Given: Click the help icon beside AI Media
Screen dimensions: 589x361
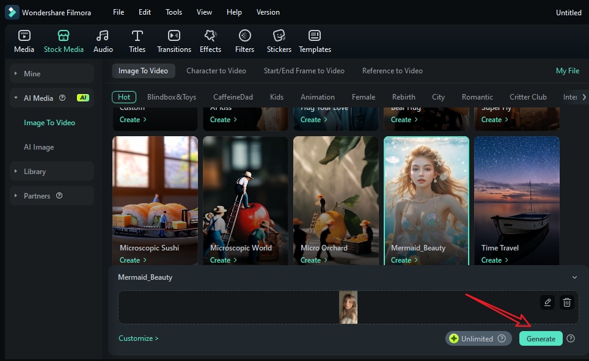Looking at the screenshot, I should pos(62,98).
